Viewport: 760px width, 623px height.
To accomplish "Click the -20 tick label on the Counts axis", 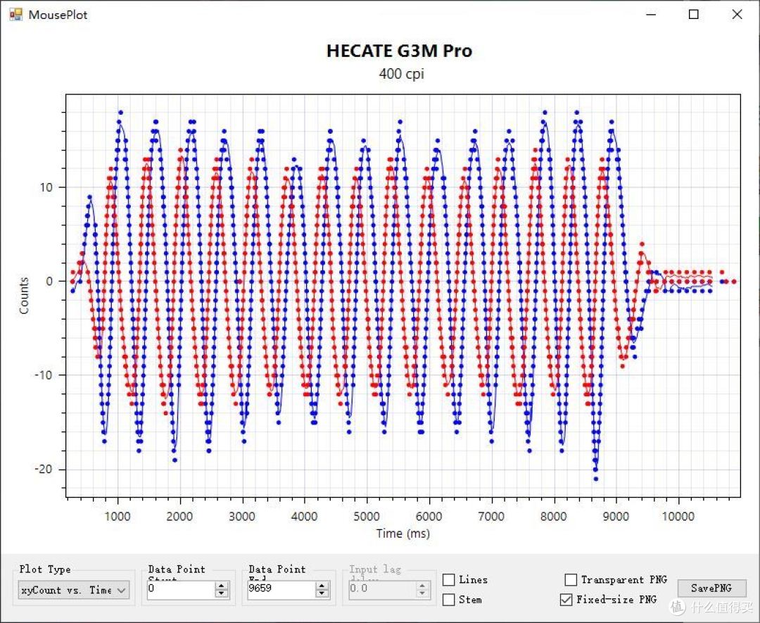I will click(44, 470).
